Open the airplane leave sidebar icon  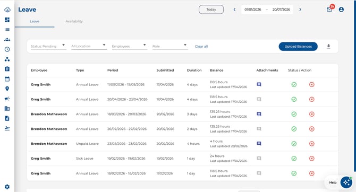pyautogui.click(x=7, y=128)
